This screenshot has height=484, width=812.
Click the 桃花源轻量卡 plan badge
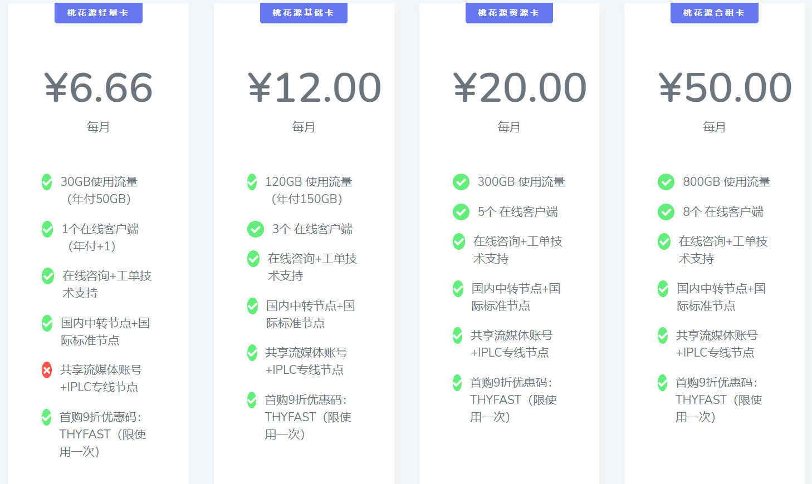point(98,13)
